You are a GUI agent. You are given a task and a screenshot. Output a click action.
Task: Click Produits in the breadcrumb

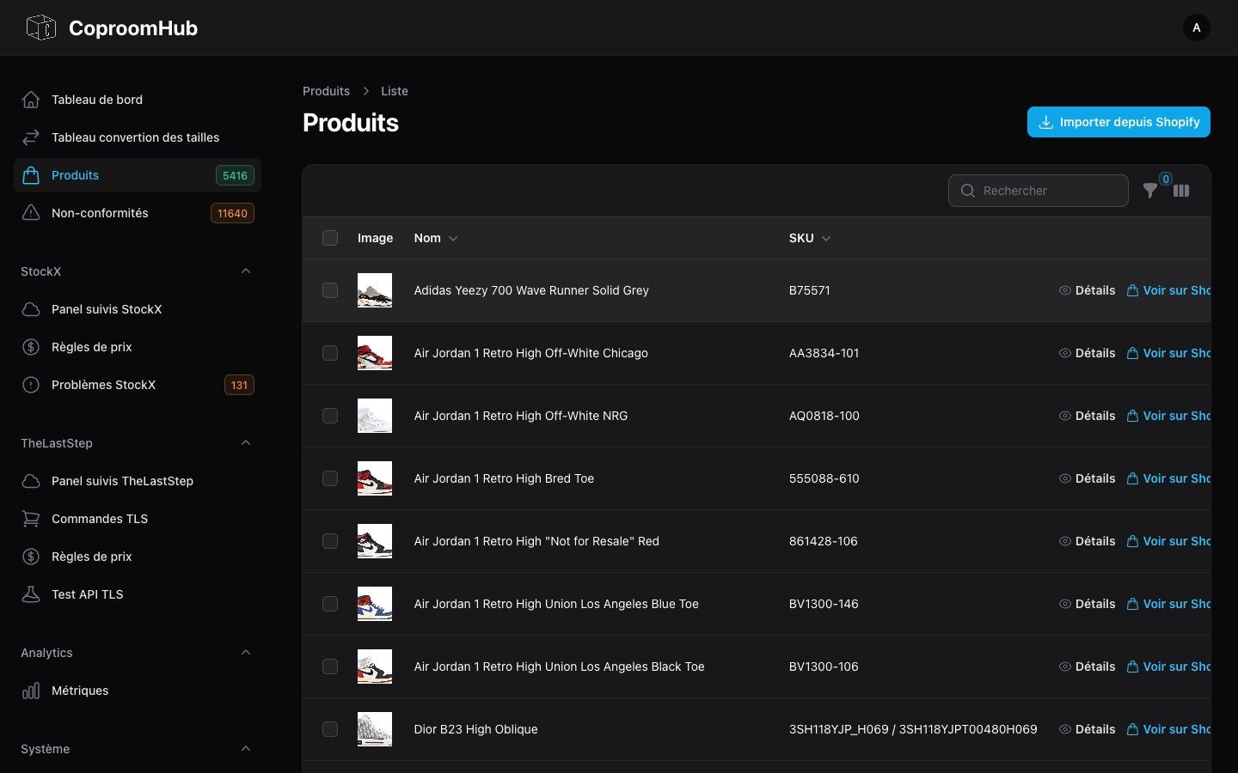coord(326,91)
